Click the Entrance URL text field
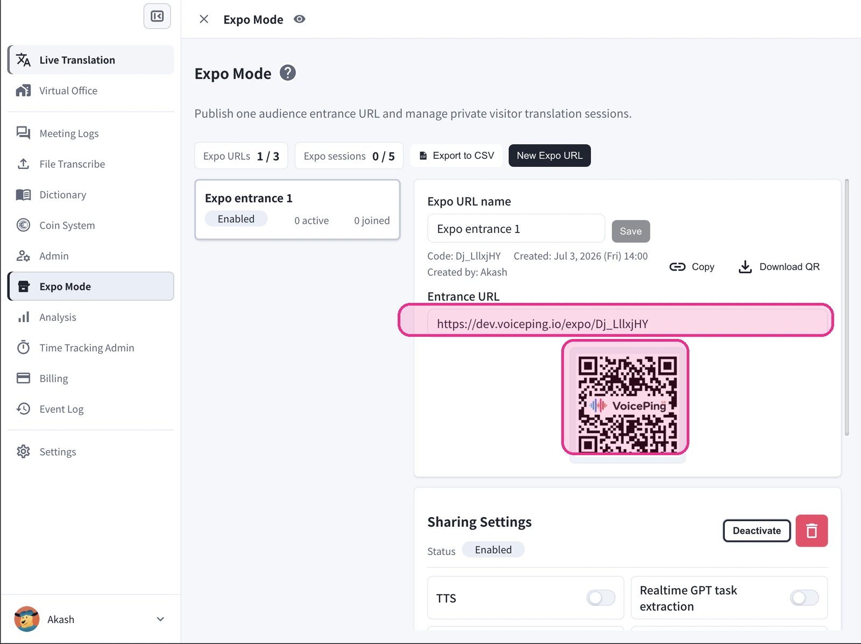861x644 pixels. [627, 323]
